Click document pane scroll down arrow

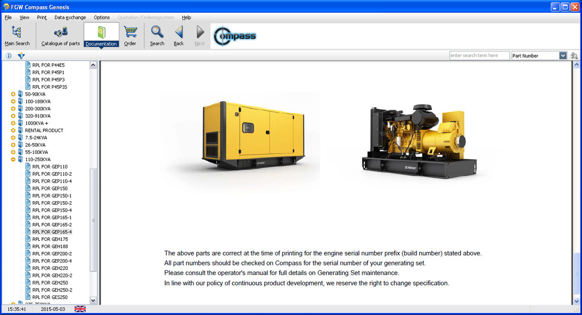(577, 300)
